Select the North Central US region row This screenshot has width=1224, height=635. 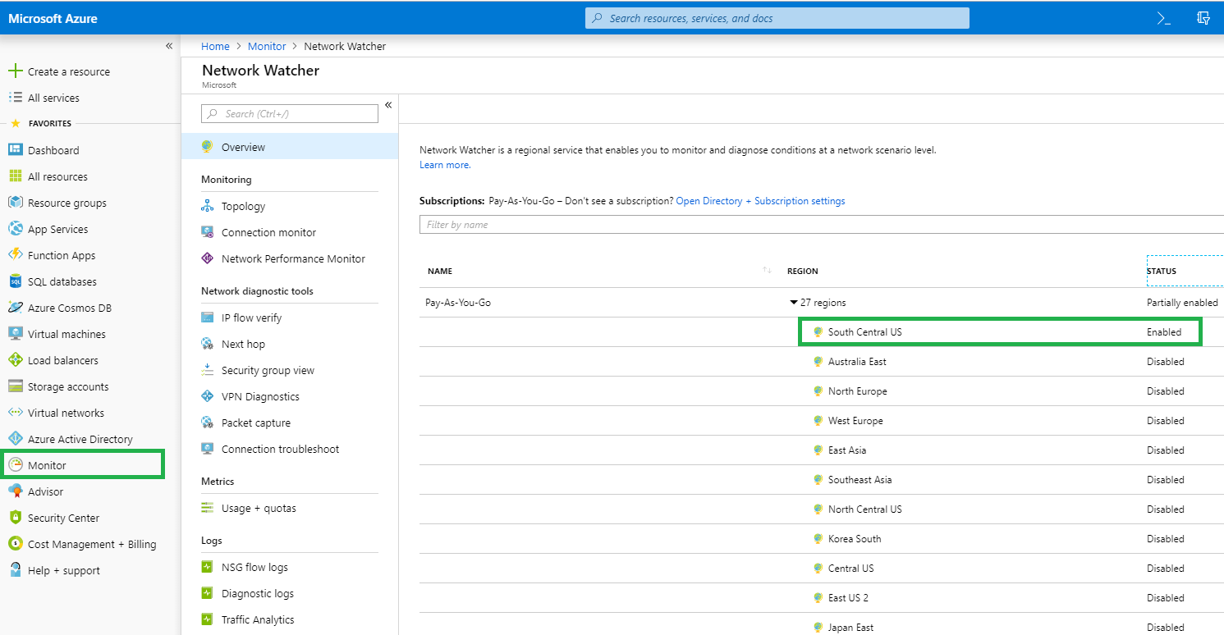[x=821, y=509]
